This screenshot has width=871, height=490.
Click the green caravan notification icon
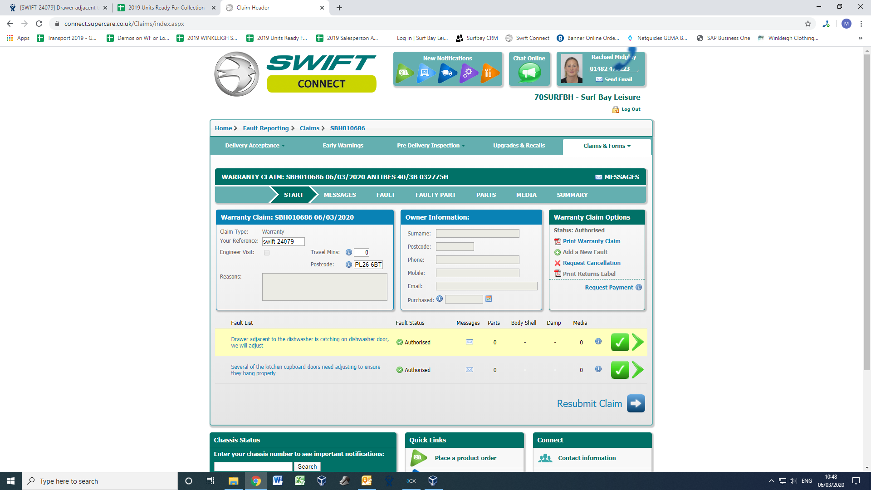pos(404,73)
